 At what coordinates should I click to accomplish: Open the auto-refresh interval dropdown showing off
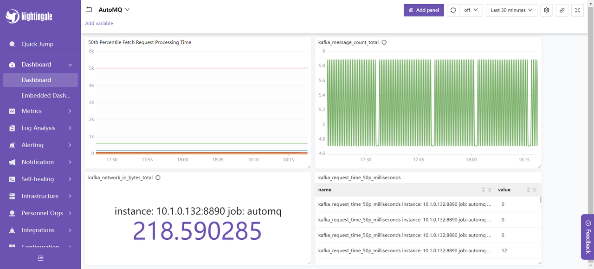pyautogui.click(x=471, y=10)
